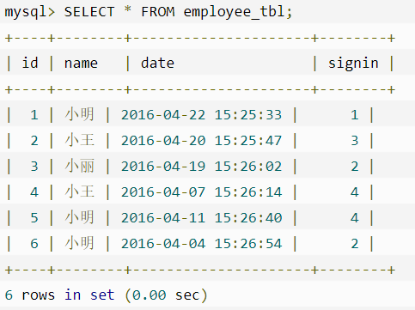Select the date column header
Image resolution: width=415 pixels, height=310 pixels.
(157, 63)
